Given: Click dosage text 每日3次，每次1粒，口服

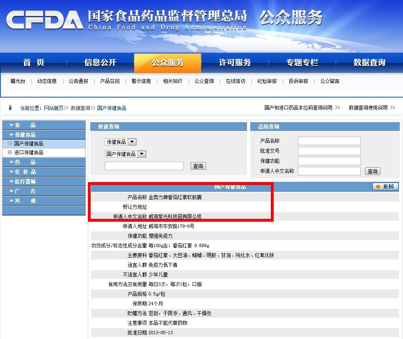Looking at the screenshot, I should click(175, 284).
